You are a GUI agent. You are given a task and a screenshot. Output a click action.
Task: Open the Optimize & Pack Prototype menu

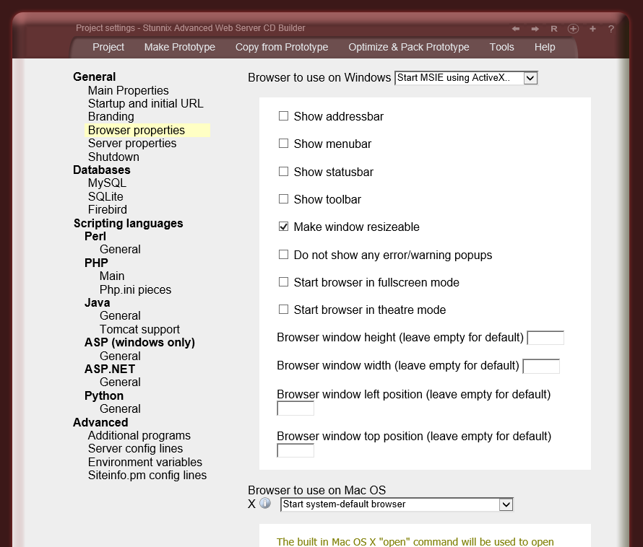(x=408, y=47)
